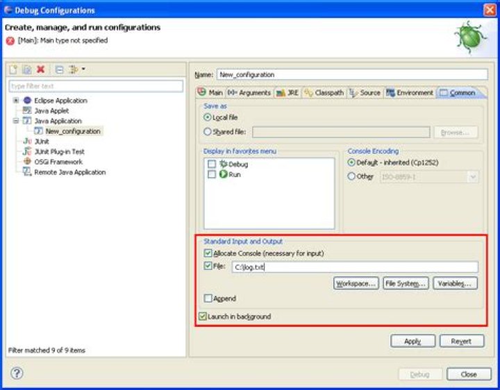Image resolution: width=500 pixels, height=390 pixels.
Task: Toggle Launch in background checkbox
Action: pos(203,316)
